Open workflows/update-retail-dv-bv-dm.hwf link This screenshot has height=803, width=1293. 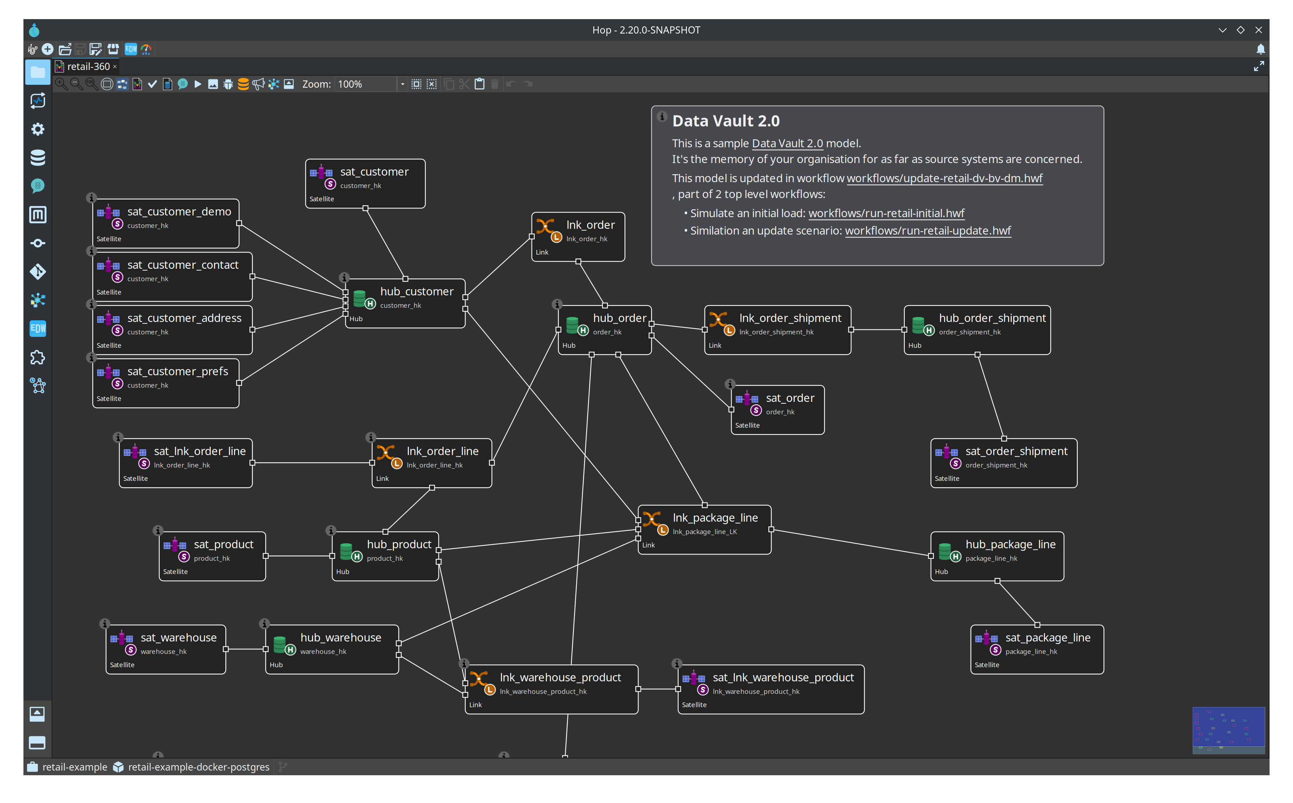coord(945,178)
